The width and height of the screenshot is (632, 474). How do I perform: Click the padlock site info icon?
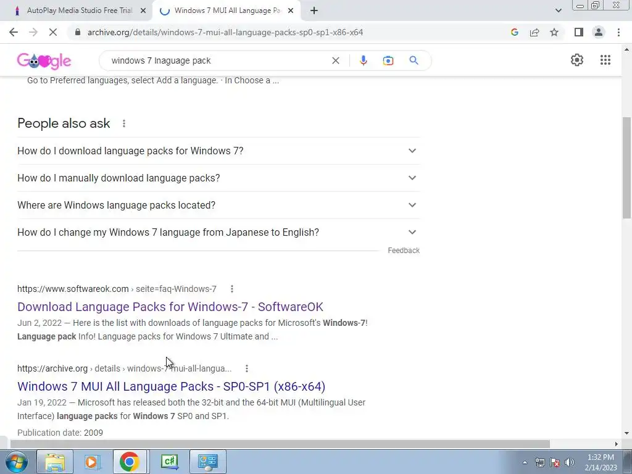tap(78, 32)
